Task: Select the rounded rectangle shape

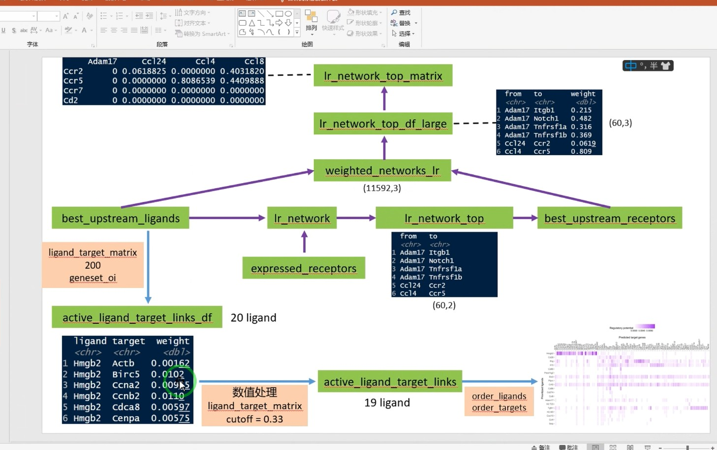Action: point(242,23)
